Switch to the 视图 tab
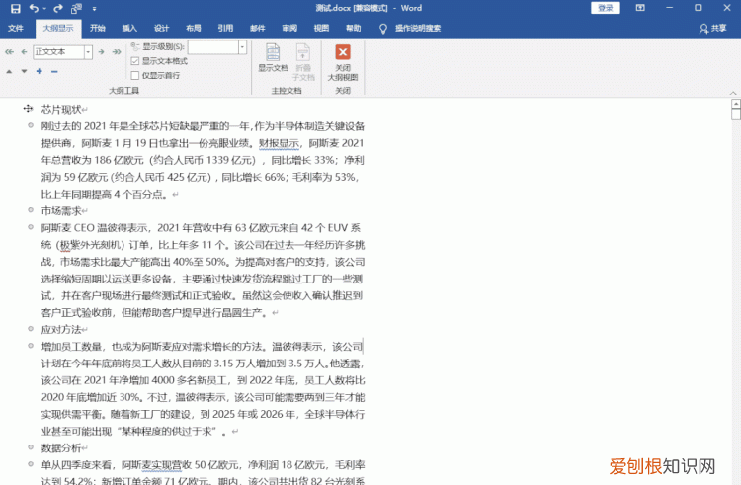 coord(321,29)
